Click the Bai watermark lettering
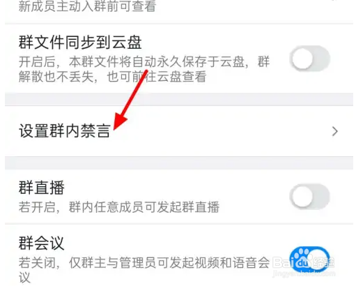The image size is (356, 286). (x=282, y=262)
